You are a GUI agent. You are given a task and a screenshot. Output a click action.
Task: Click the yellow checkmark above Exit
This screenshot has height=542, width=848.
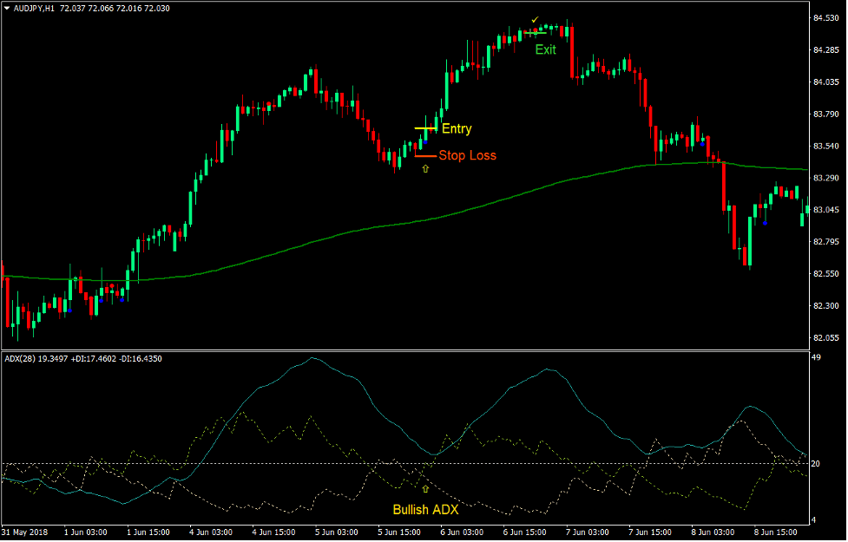point(536,19)
